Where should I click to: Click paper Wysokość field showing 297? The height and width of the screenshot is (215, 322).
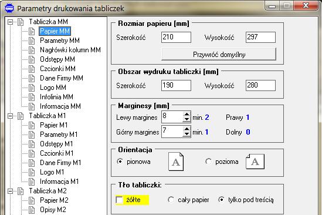(260, 37)
